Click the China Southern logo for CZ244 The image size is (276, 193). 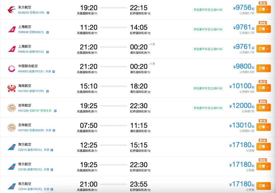11,186
